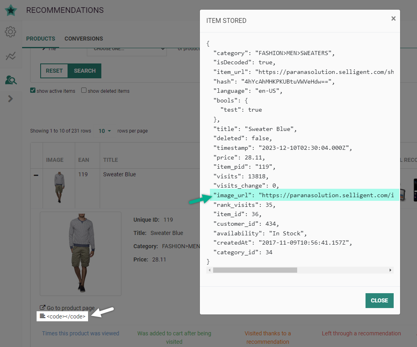Click the code lines icon near <code></code>
The image size is (417, 347).
[x=42, y=316]
